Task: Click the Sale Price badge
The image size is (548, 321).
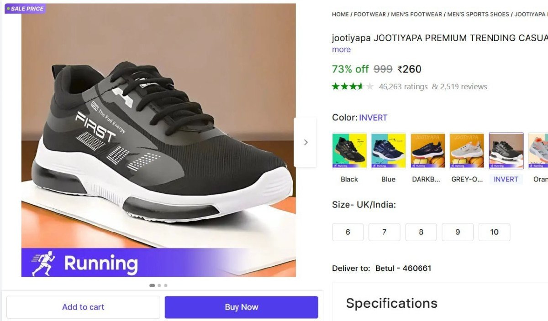Action: pos(25,9)
